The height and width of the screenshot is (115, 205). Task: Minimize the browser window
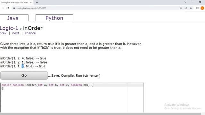click(x=193, y=2)
